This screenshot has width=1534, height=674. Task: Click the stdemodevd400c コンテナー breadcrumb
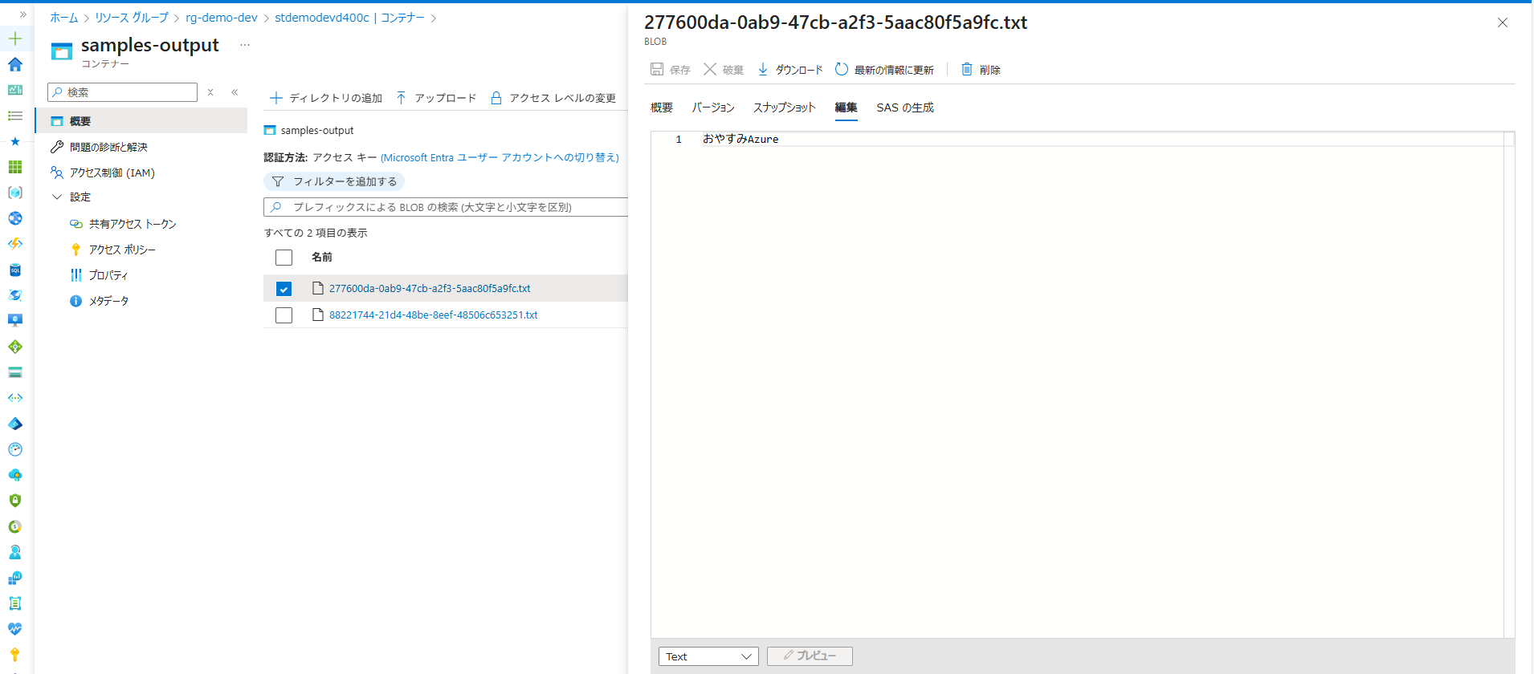[x=349, y=18]
